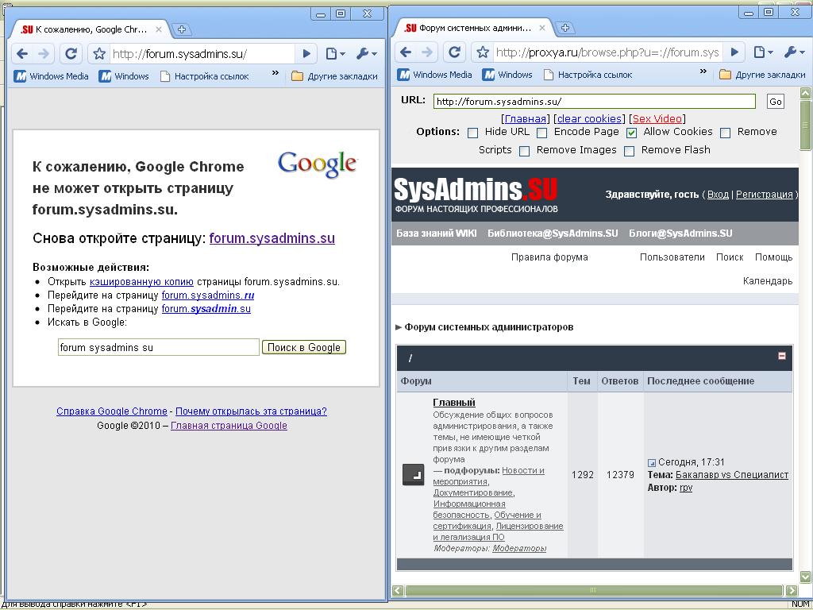This screenshot has height=610, width=813.
Task: Click the last-post icon beside 'Сегодня, 17:31'
Action: click(x=652, y=463)
